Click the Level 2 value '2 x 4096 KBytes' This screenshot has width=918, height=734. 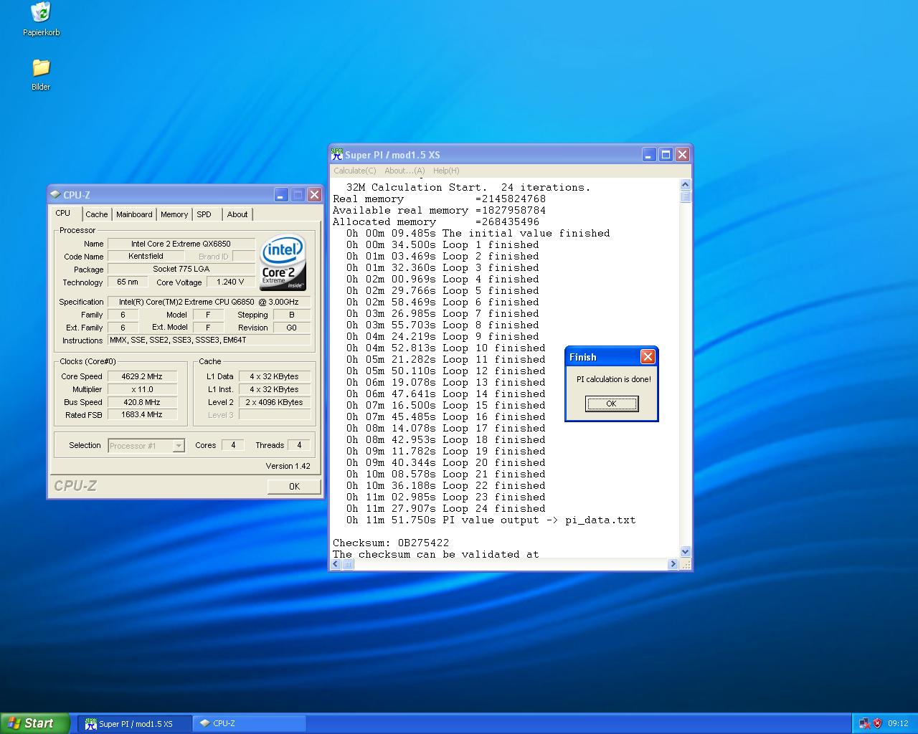[x=274, y=402]
